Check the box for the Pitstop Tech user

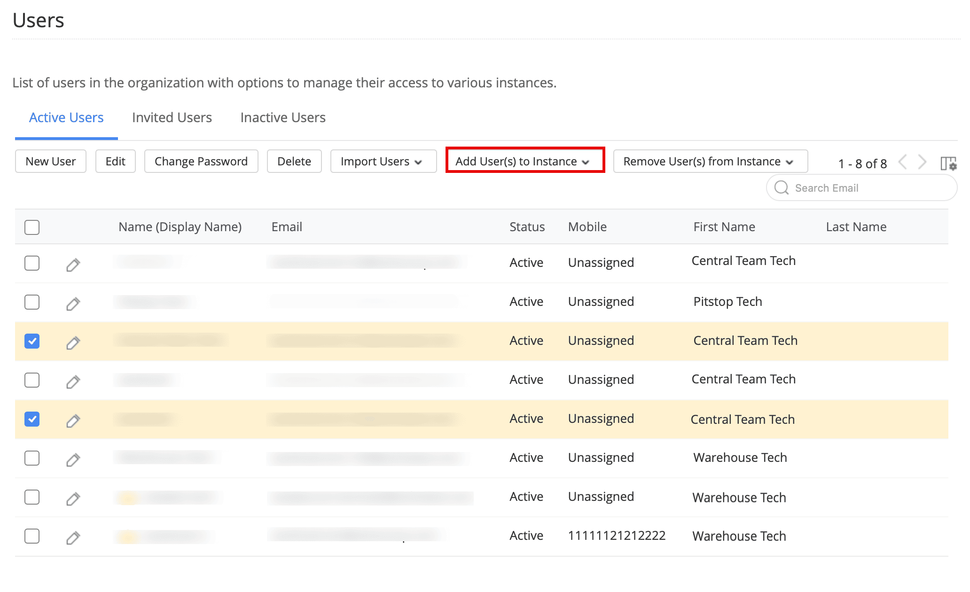click(32, 302)
